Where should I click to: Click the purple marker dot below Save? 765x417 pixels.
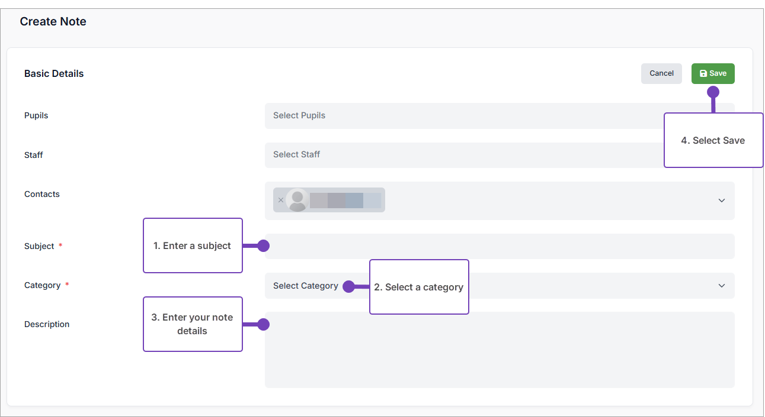[x=713, y=92]
